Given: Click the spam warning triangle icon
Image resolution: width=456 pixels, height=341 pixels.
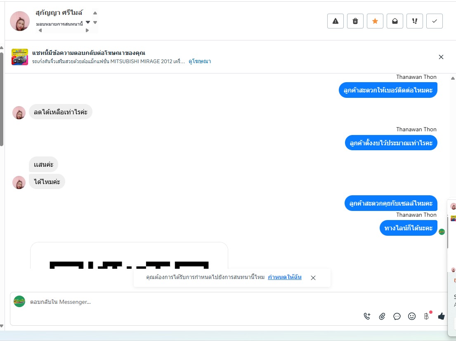Looking at the screenshot, I should coord(336,21).
